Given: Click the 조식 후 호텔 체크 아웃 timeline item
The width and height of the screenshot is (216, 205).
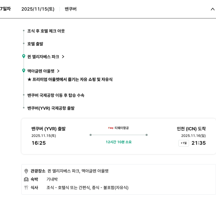Looking at the screenshot, I should [46, 31].
